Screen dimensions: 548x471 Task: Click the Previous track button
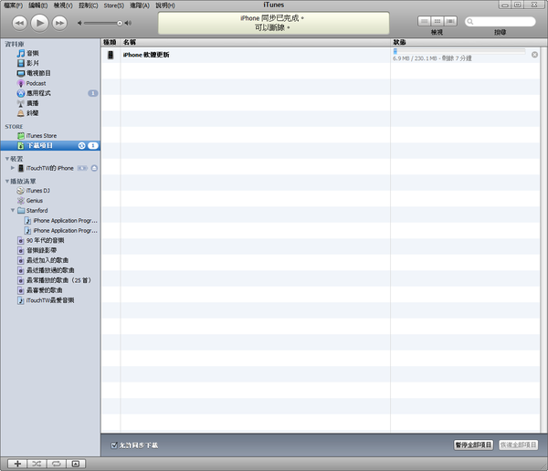(x=19, y=23)
